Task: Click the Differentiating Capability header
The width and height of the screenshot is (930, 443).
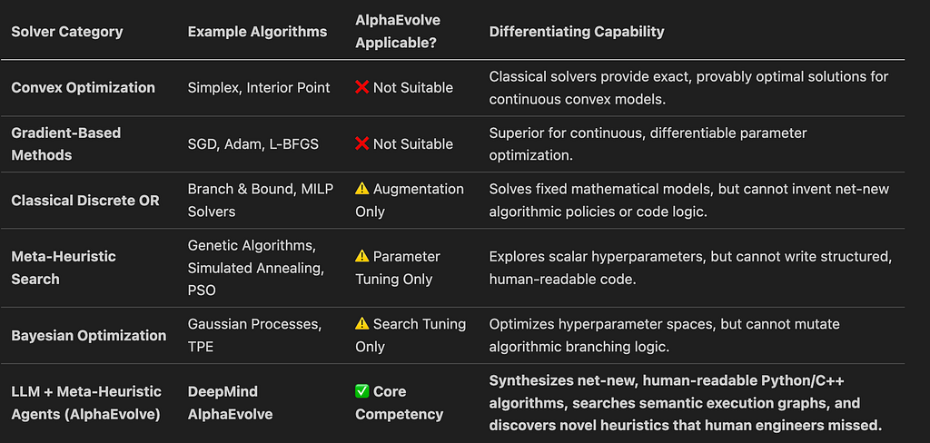Action: point(577,32)
